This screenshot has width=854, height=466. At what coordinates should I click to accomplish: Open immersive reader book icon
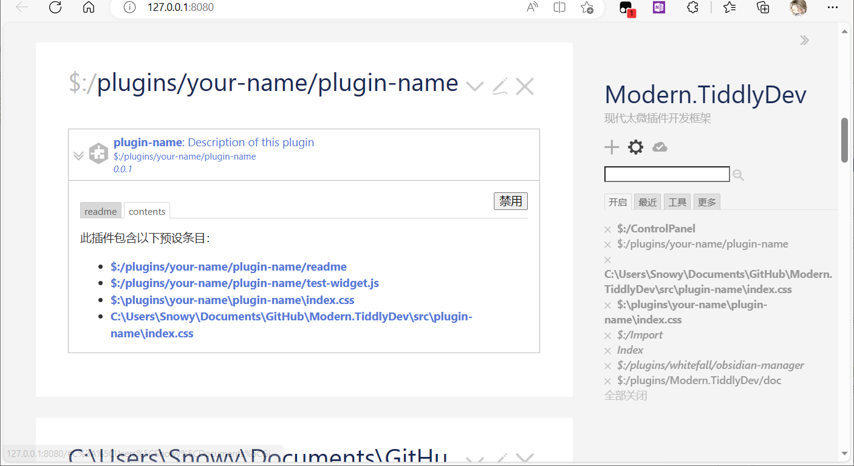coord(560,7)
